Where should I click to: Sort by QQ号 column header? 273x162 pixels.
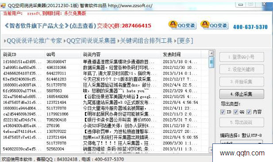click(x=63, y=54)
